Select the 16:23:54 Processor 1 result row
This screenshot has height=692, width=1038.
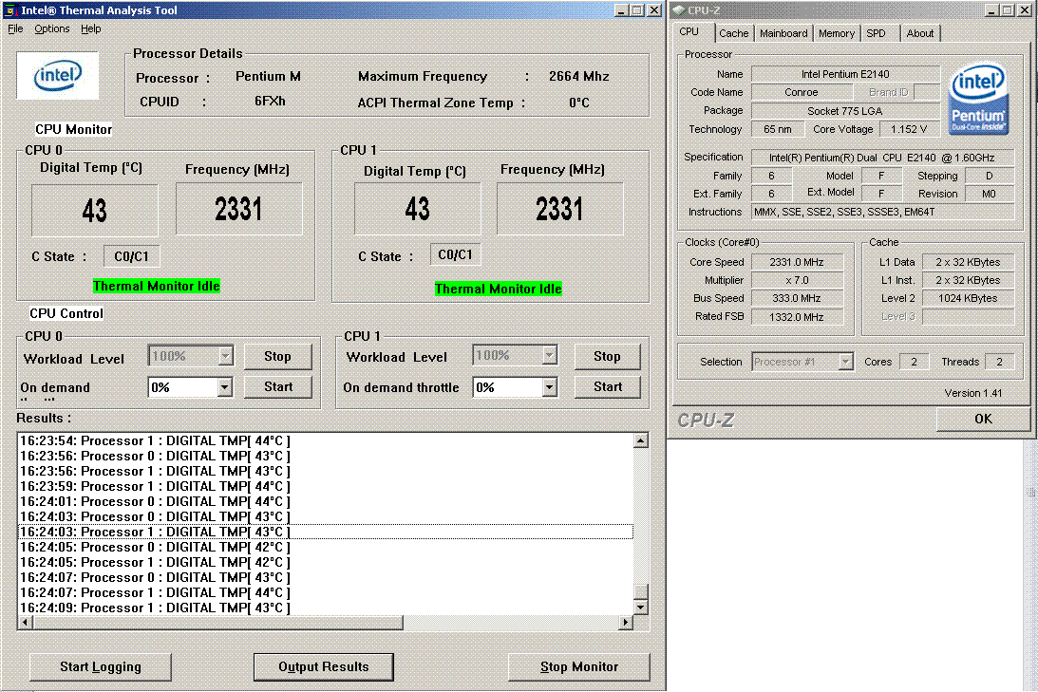[325, 440]
